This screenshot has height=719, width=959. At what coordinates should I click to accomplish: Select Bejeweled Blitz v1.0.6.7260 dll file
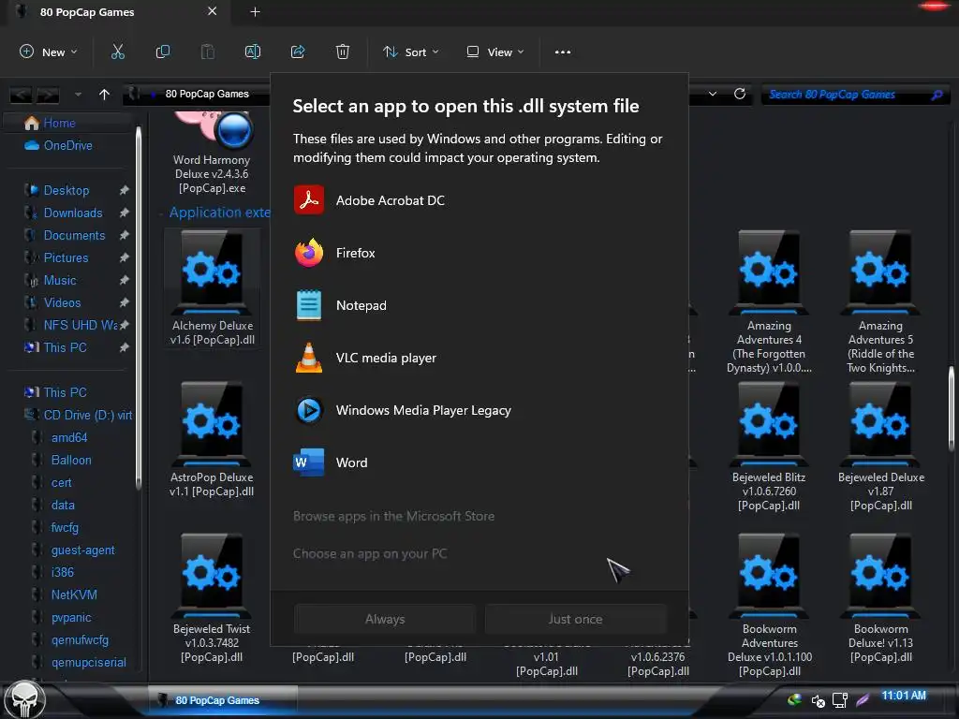point(770,447)
